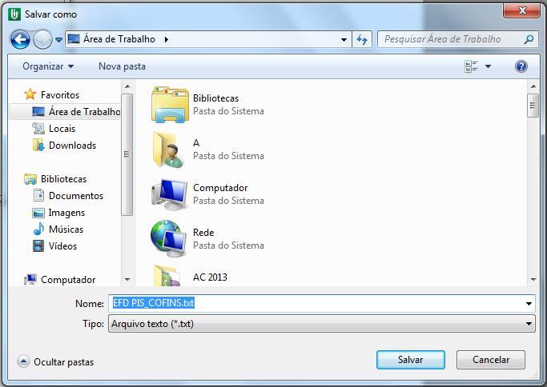
Task: Click Nova pasta in toolbar
Action: point(122,66)
